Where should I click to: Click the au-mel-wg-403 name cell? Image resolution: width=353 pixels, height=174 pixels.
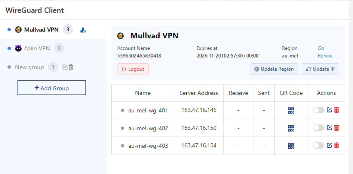click(143, 145)
